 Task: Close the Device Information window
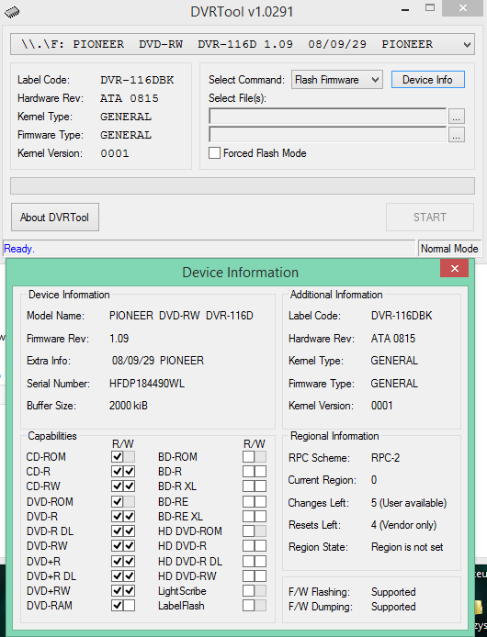coord(455,269)
